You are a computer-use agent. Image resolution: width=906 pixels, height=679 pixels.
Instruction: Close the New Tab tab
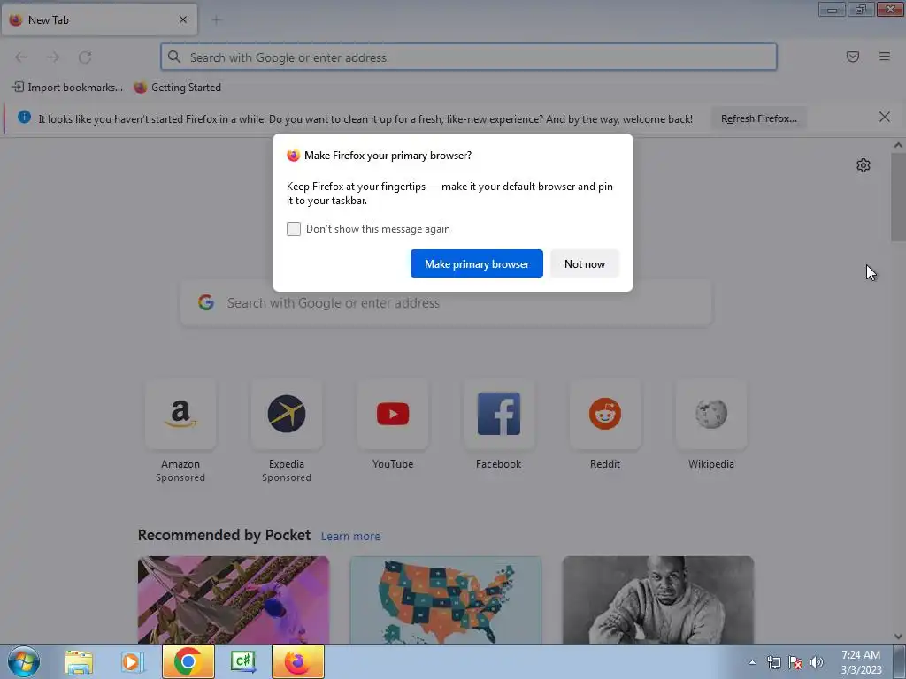pos(183,19)
